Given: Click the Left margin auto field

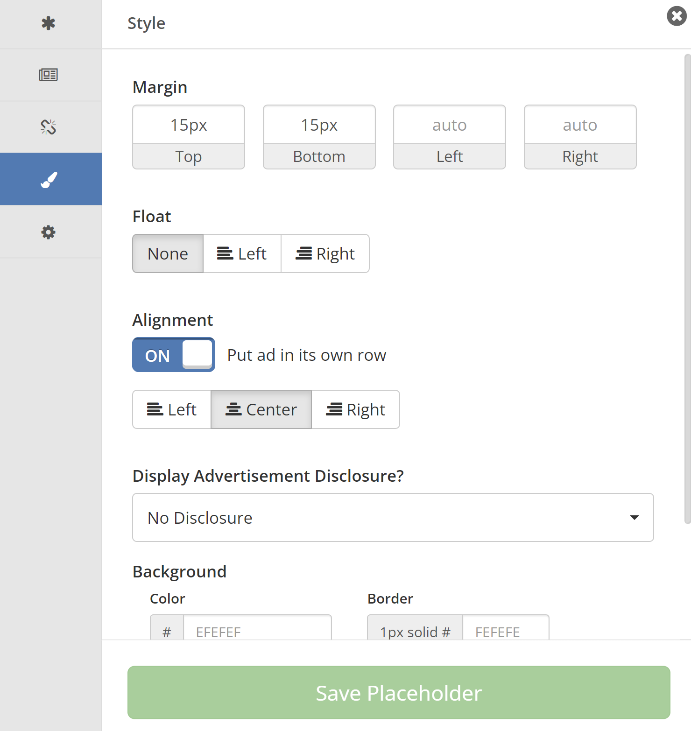Looking at the screenshot, I should pos(450,125).
